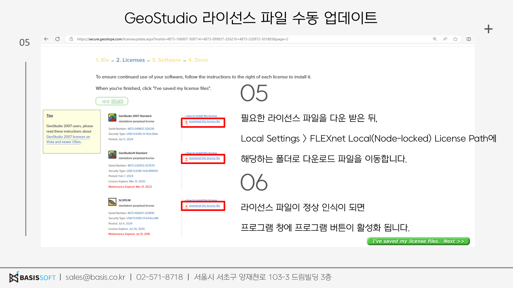Open the Tips heading link

point(50,115)
